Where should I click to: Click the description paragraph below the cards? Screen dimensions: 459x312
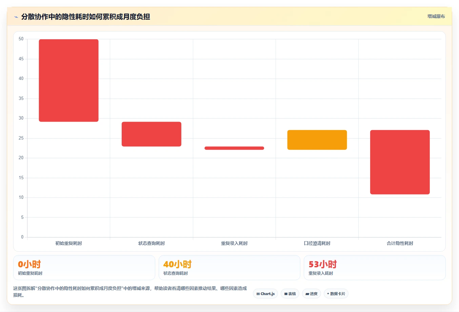130,292
